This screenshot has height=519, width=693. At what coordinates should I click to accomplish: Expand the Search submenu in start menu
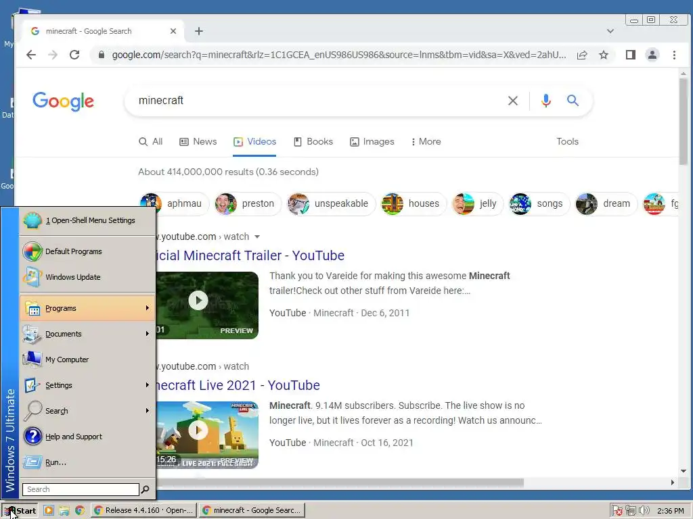[x=87, y=411]
